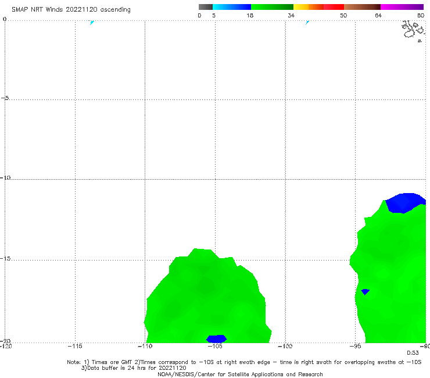Image resolution: width=430 pixels, height=378 pixels.
Task: Click the '-100' longitude axis label
Action: coord(285,346)
